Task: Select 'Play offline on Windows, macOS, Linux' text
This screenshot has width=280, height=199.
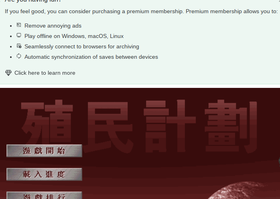Action: [74, 36]
